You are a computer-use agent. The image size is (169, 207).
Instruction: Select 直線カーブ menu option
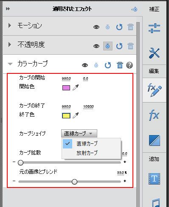[91, 144]
